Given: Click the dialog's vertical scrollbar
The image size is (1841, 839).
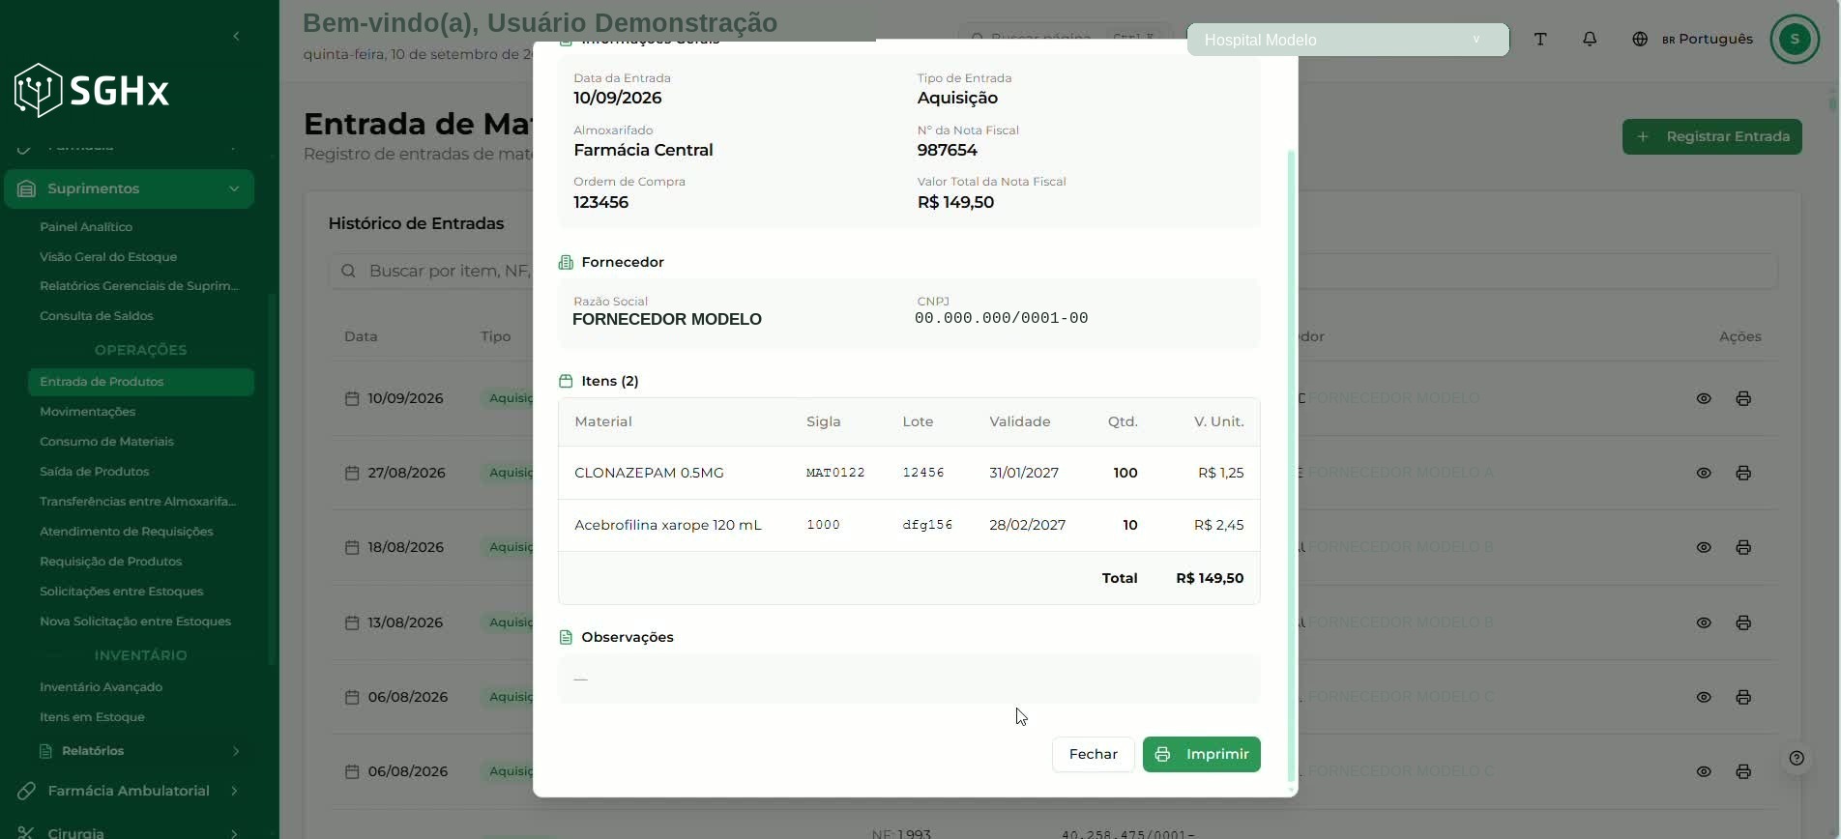Looking at the screenshot, I should [x=1291, y=464].
